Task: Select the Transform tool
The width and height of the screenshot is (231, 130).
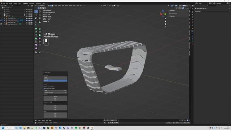Action: click(40, 18)
